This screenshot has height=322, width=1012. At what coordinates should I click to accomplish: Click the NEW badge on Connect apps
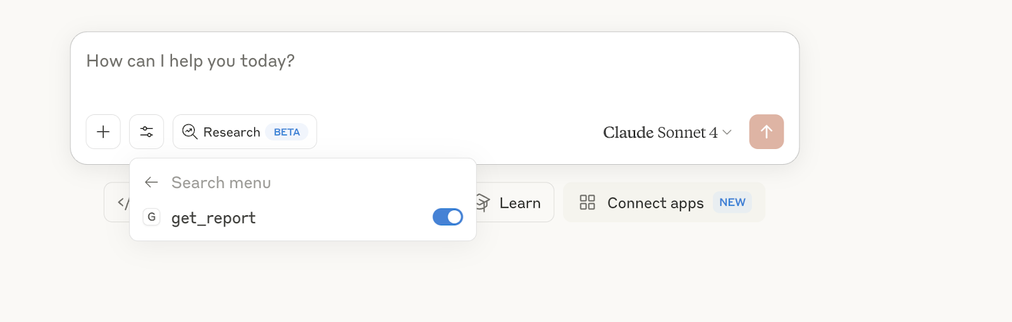pos(732,203)
